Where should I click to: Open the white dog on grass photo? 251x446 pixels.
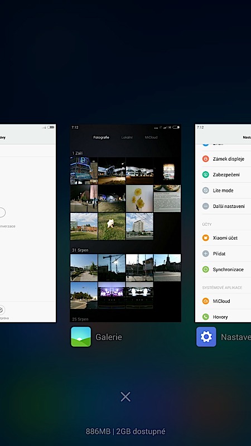click(x=112, y=226)
